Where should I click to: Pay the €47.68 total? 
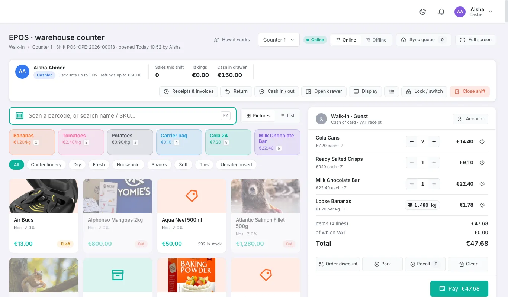(459, 288)
